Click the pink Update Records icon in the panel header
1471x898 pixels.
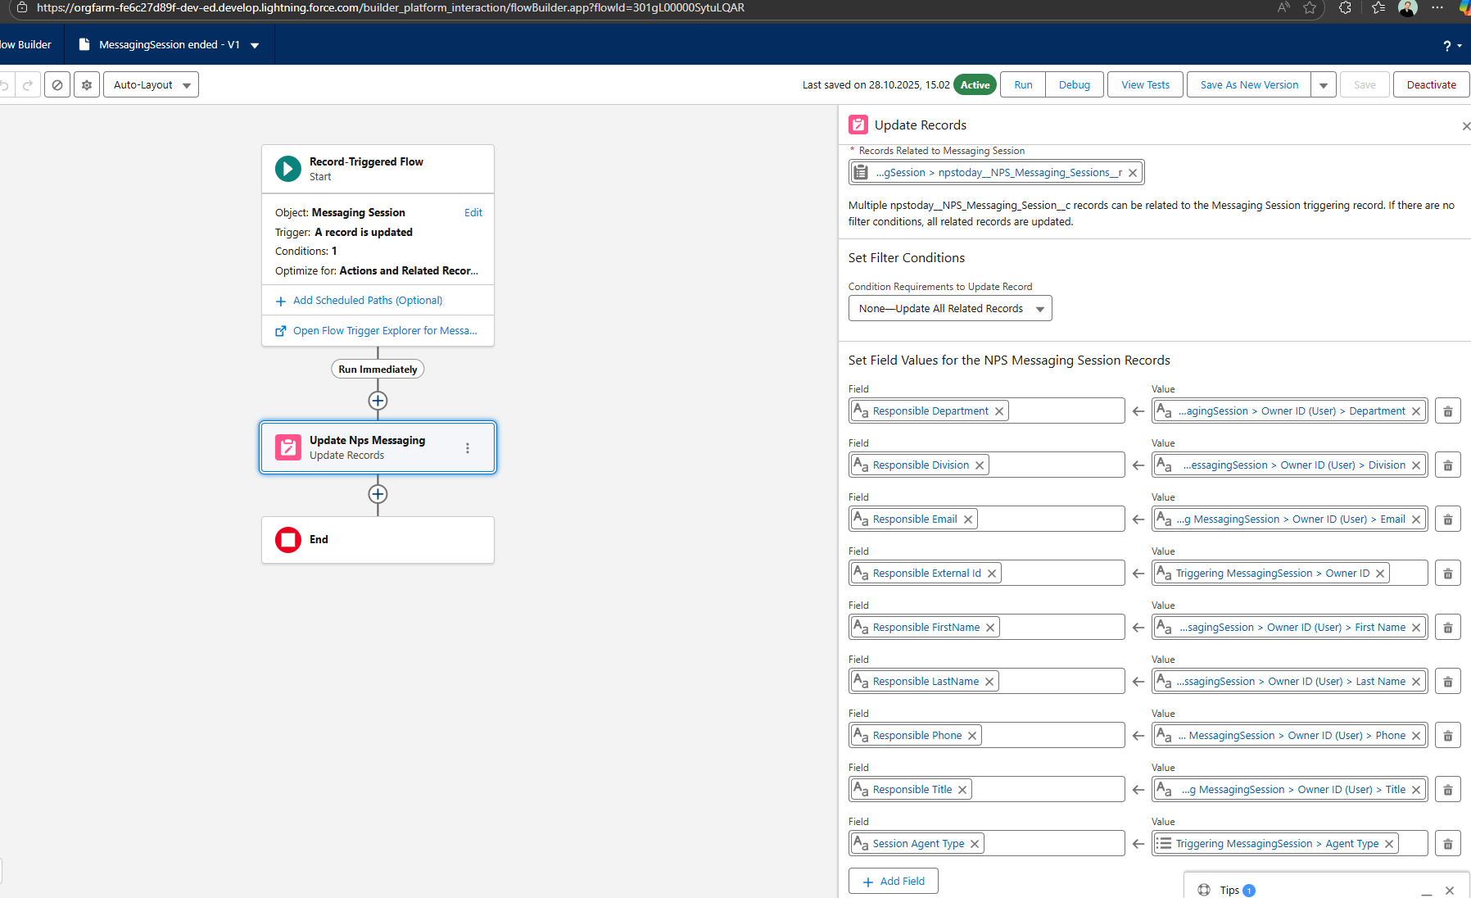click(x=858, y=125)
